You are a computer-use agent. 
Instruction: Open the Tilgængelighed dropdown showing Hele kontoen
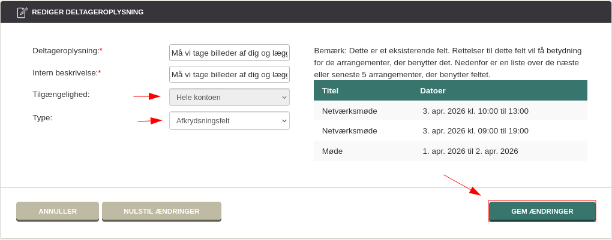229,97
